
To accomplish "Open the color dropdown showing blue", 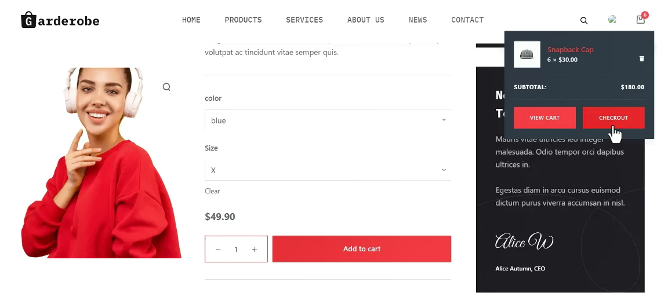I will pyautogui.click(x=328, y=120).
